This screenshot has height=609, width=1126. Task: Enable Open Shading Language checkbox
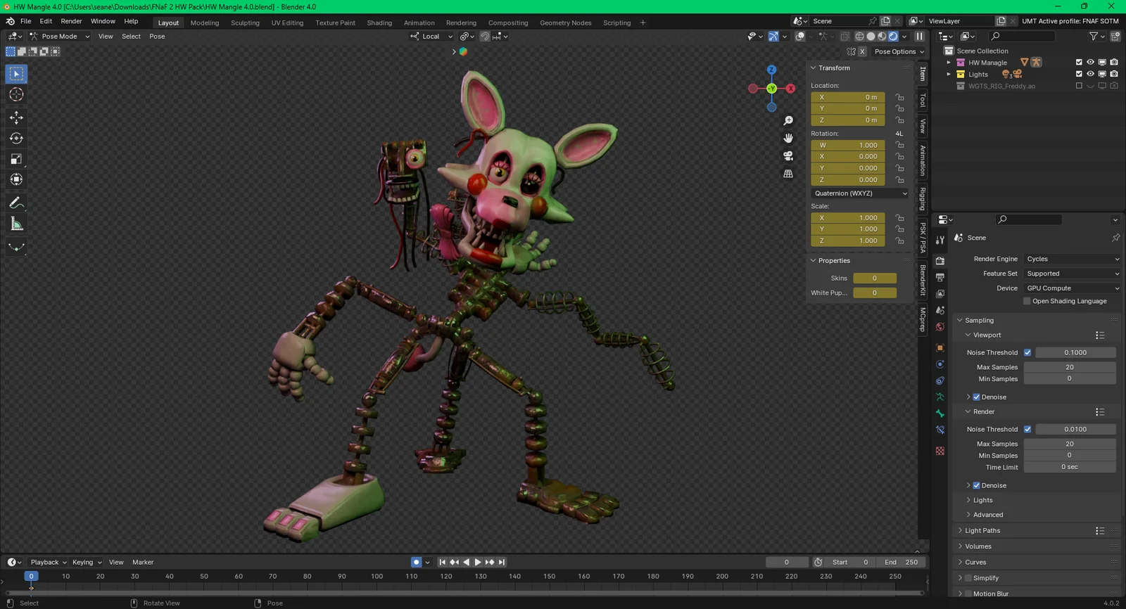coord(1027,301)
